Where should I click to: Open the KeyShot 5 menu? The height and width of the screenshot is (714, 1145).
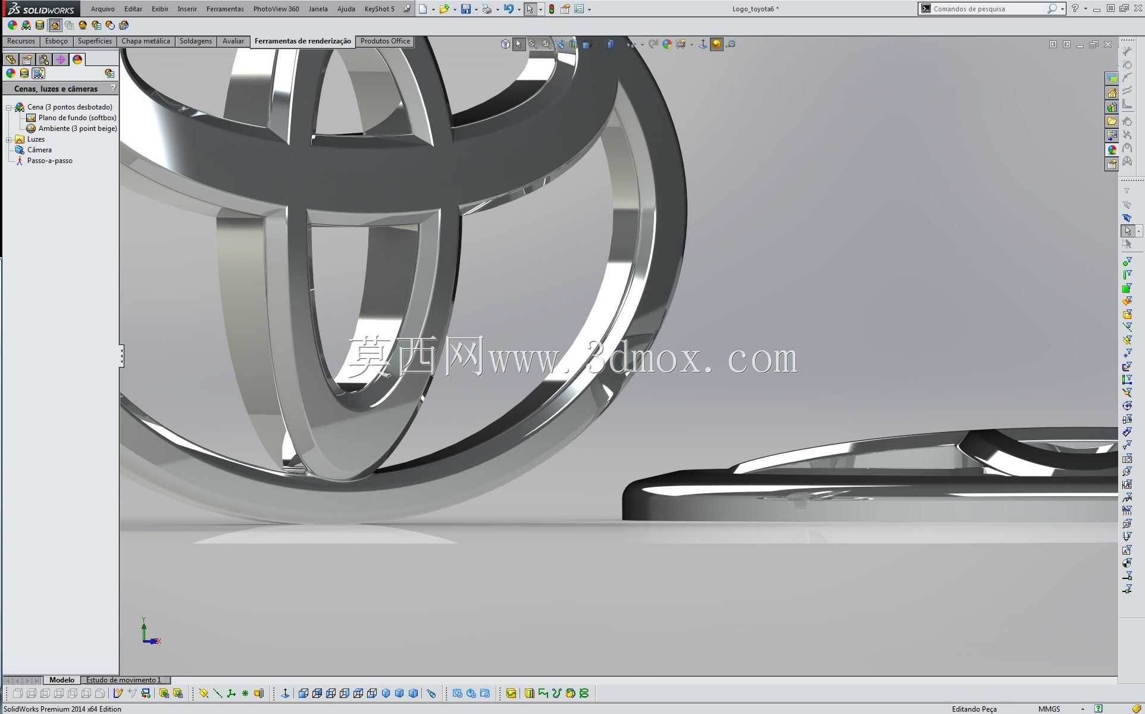[380, 9]
